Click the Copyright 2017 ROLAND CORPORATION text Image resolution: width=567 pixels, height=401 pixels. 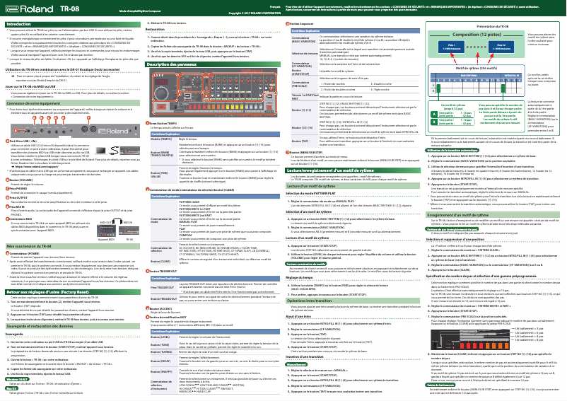(255, 13)
